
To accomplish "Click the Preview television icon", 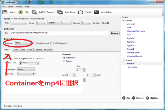I will (x=81, y=12).
